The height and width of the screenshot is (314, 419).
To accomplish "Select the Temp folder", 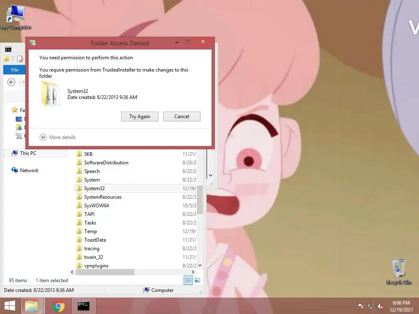I will click(x=136, y=231).
